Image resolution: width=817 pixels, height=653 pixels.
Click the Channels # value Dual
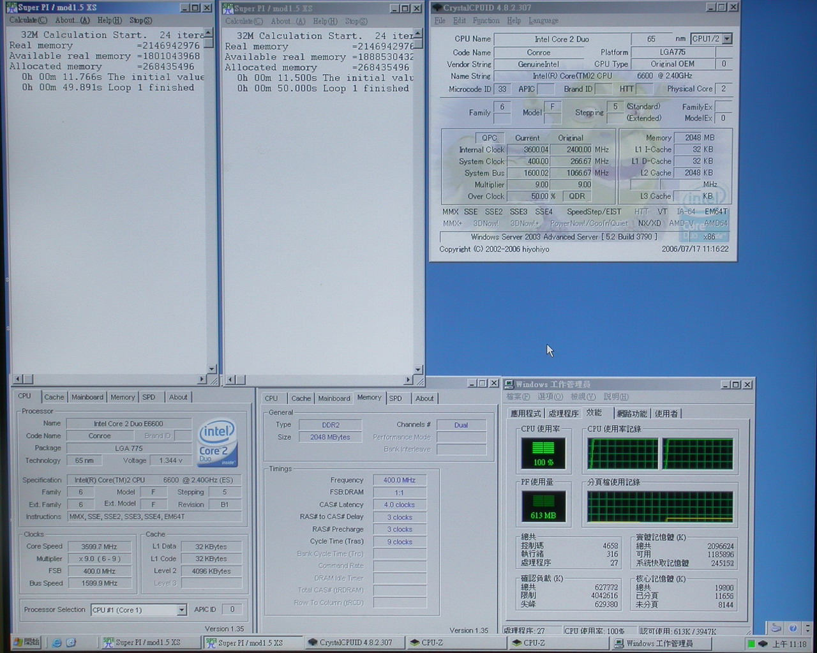pyautogui.click(x=461, y=425)
